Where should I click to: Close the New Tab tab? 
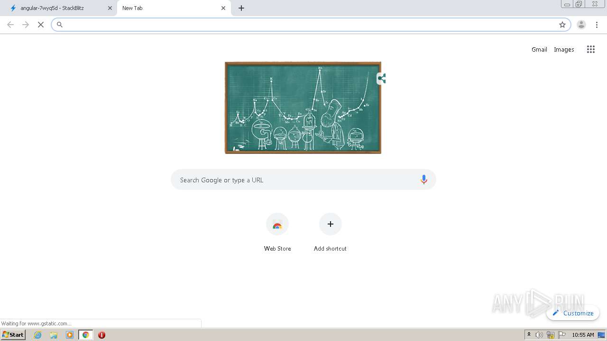click(223, 8)
